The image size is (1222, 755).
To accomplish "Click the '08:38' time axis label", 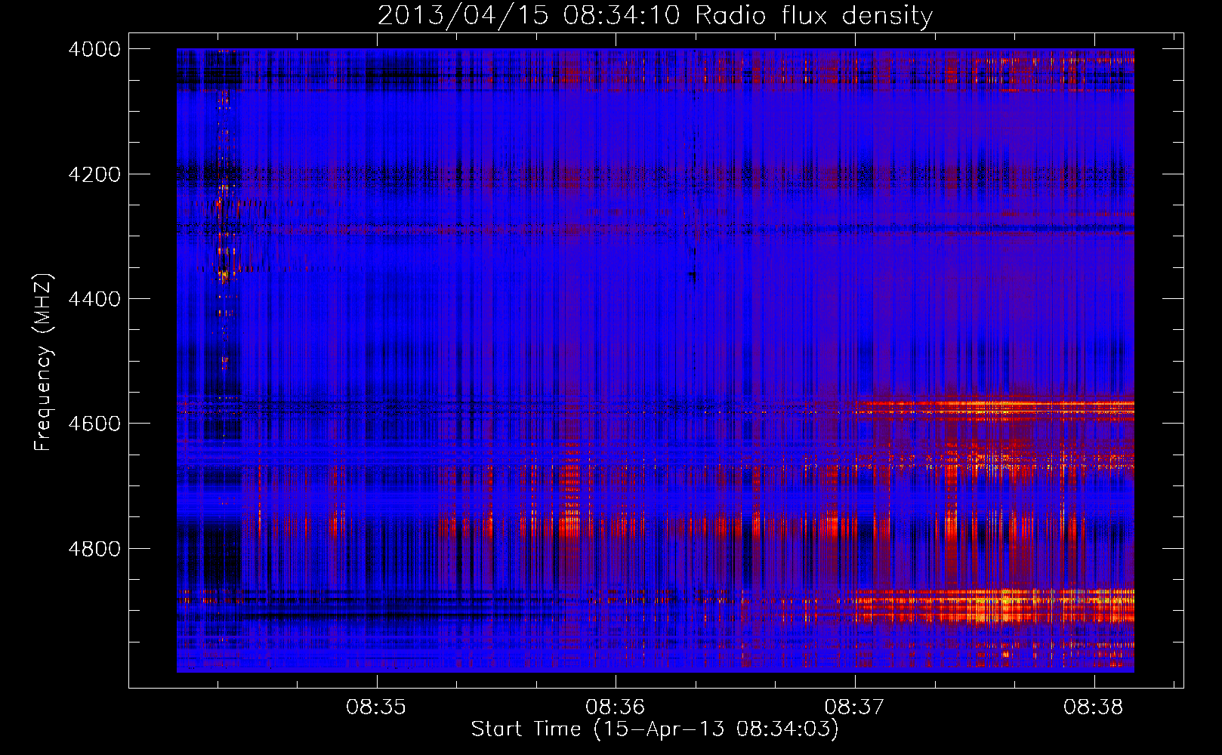I will click(x=1094, y=707).
